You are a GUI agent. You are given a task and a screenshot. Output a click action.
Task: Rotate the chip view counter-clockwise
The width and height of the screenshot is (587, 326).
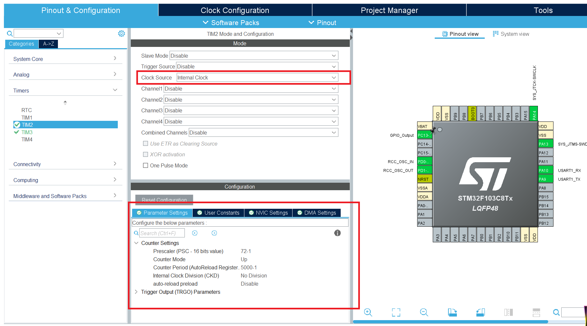click(481, 312)
